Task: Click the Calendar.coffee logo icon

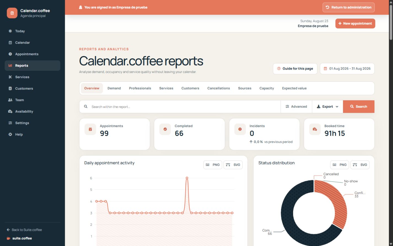Action: [12, 13]
